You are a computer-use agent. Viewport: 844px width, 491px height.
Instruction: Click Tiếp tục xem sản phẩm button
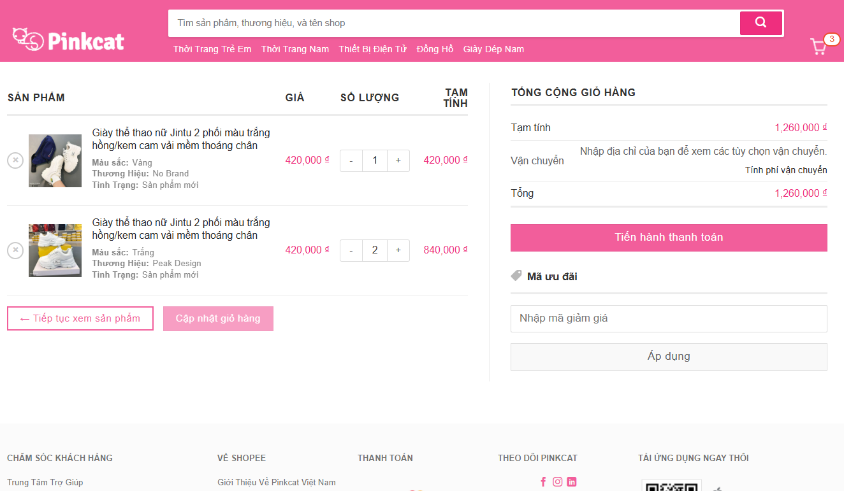click(x=80, y=318)
